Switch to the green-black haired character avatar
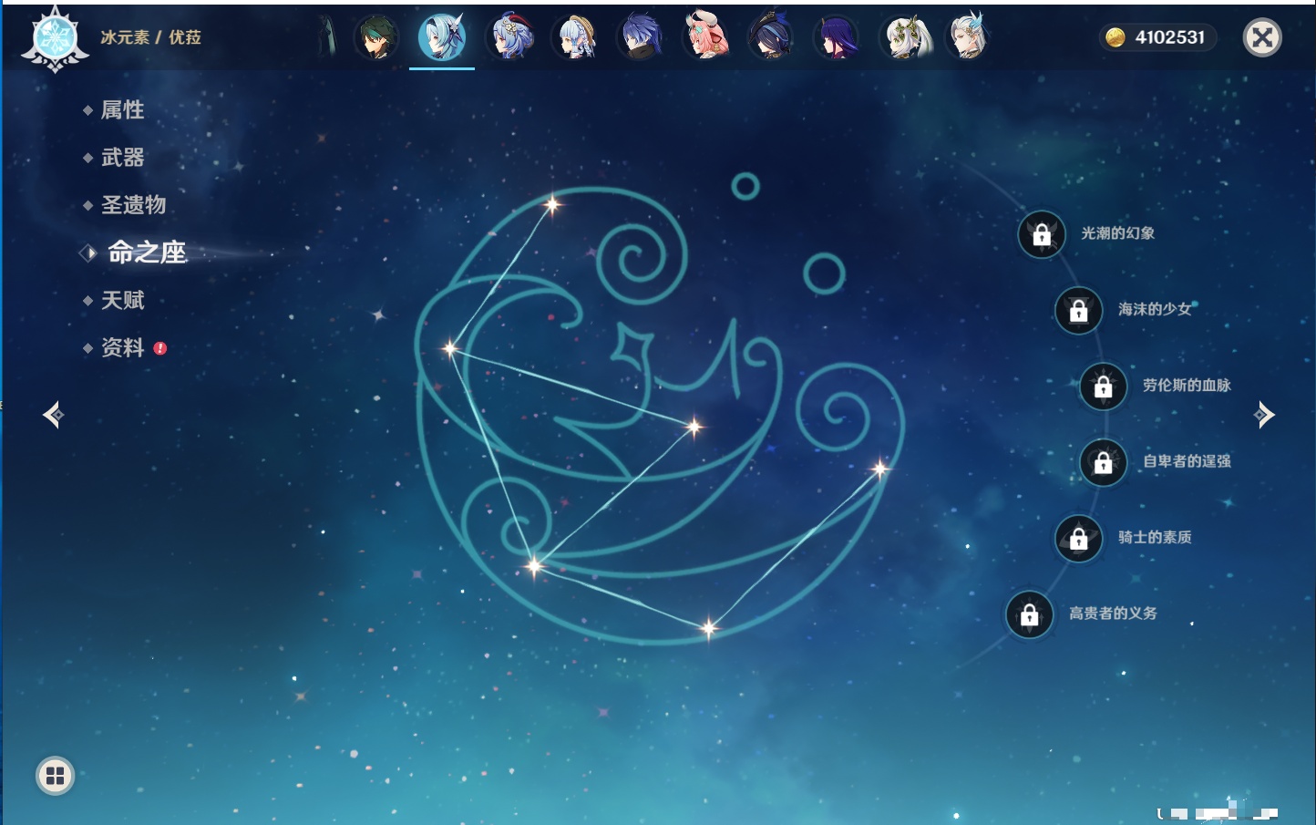The image size is (1316, 825). click(x=375, y=37)
